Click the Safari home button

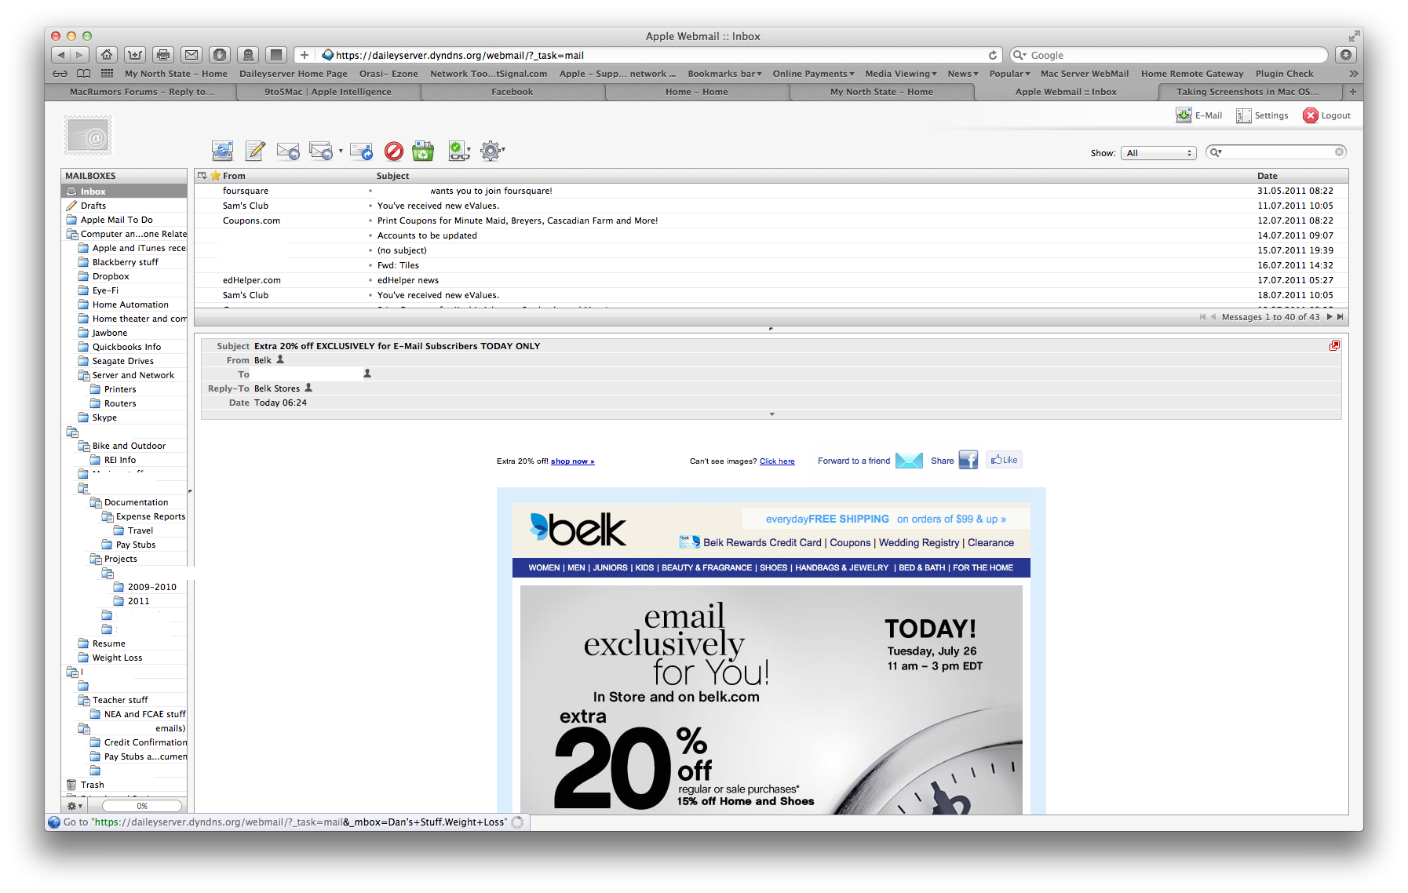point(107,55)
